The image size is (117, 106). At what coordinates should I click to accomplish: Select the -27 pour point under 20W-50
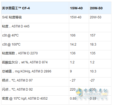coord(92,80)
